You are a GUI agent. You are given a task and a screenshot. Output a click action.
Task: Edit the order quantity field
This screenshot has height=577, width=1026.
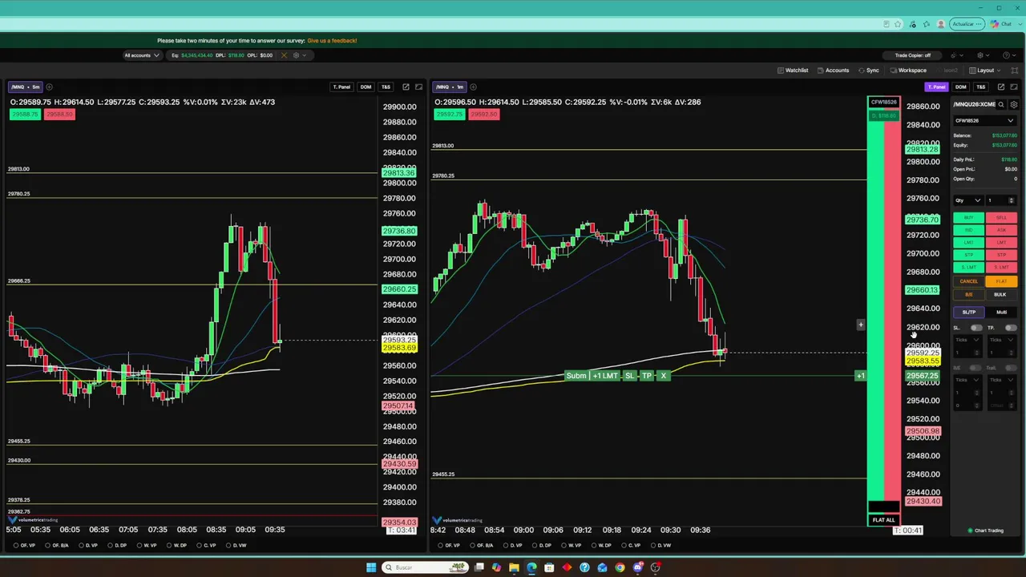[x=1001, y=200]
